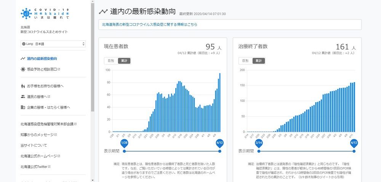Viewport: 381px width, 182px height.
Task: Click the right slider handle under 治療終了者数
Action: [x=354, y=151]
